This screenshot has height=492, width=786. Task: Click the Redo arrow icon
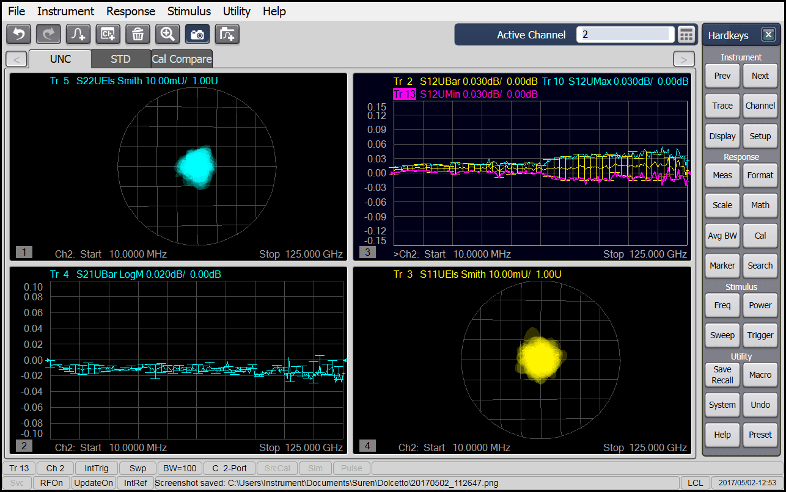pos(48,34)
